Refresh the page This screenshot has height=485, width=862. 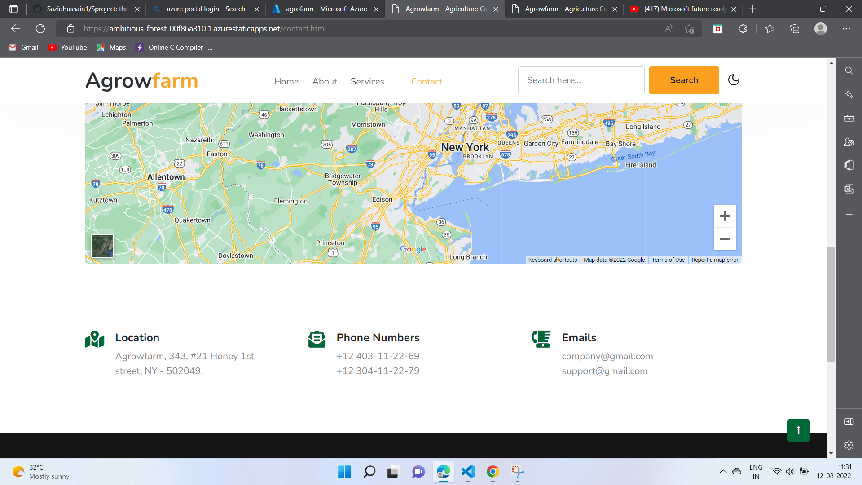[x=40, y=29]
